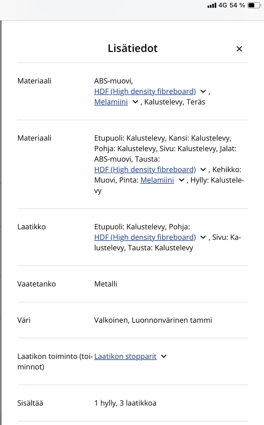
Task: Expand the HDF chevron in first Materiaali row
Action: (203, 91)
